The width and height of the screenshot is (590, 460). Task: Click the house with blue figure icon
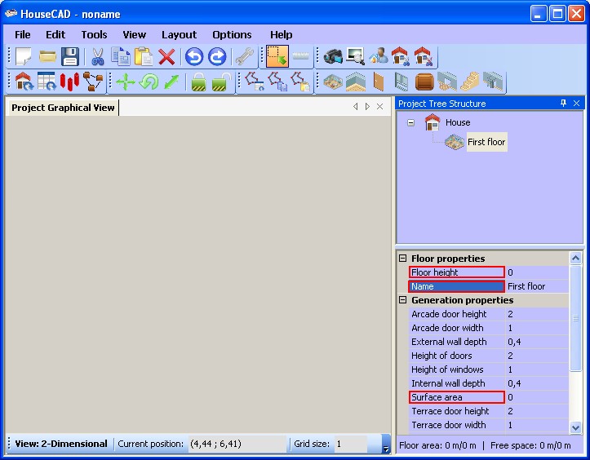point(401,56)
